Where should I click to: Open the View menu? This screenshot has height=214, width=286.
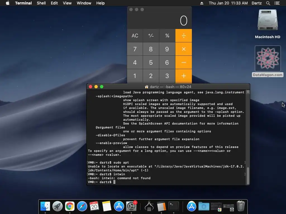point(67,3)
